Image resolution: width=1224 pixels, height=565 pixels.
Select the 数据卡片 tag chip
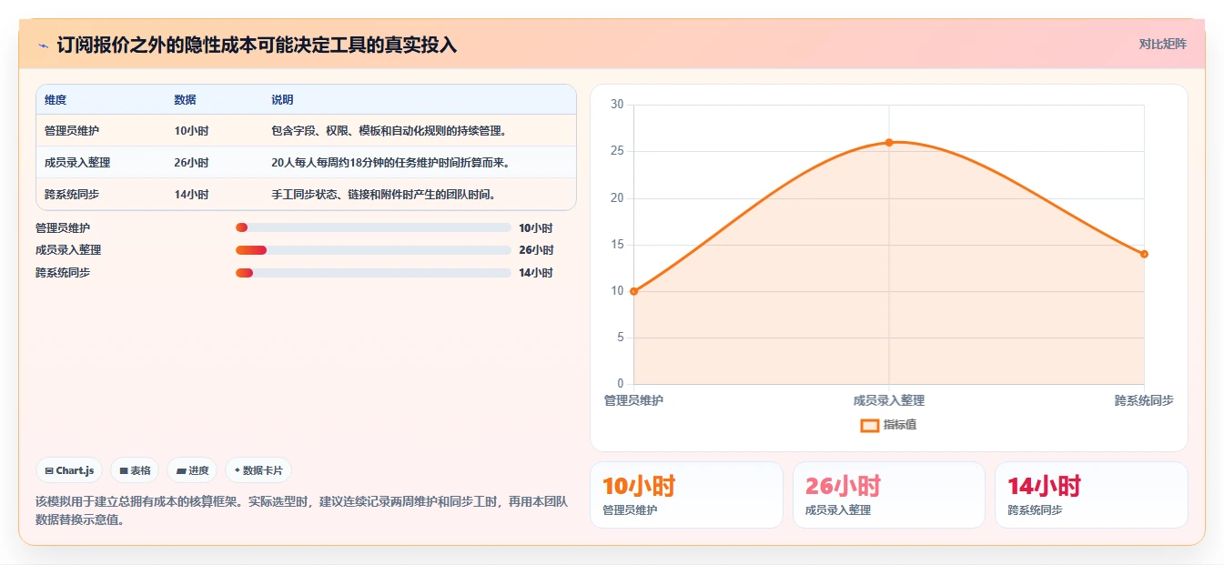258,470
